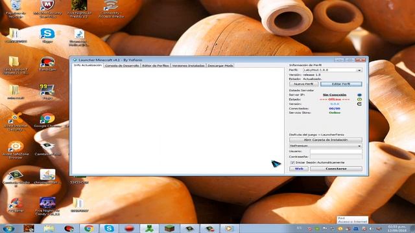Click the Conectarse button
This screenshot has height=233, width=415.
[336, 168]
